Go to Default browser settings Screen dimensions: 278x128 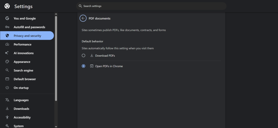click(25, 79)
